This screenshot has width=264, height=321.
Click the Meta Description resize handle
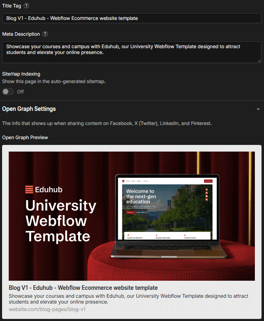[x=259, y=61]
